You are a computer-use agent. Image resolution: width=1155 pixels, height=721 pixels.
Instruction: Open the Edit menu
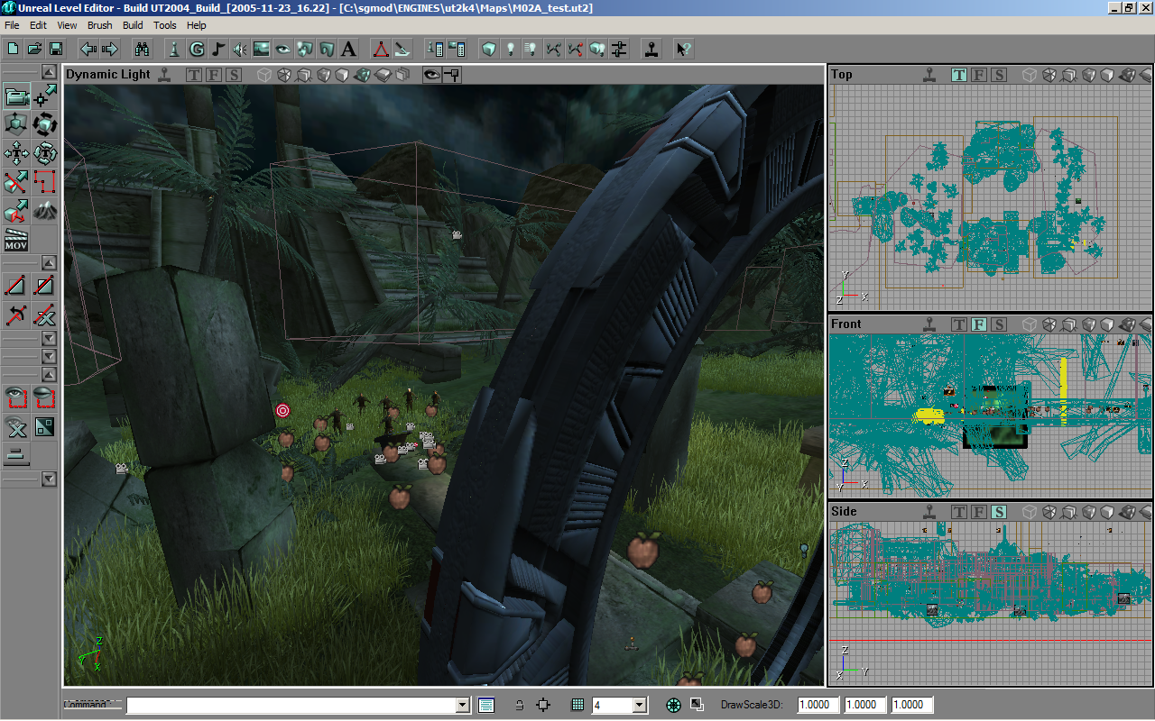pyautogui.click(x=38, y=25)
